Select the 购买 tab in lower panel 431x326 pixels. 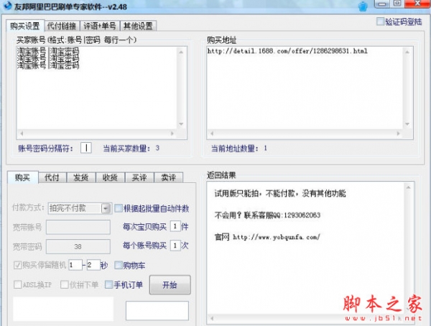22,177
